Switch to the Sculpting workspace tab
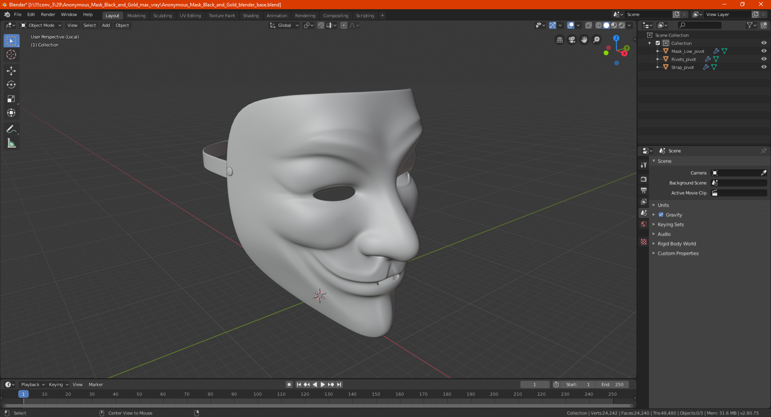The height and width of the screenshot is (417, 771). [163, 16]
